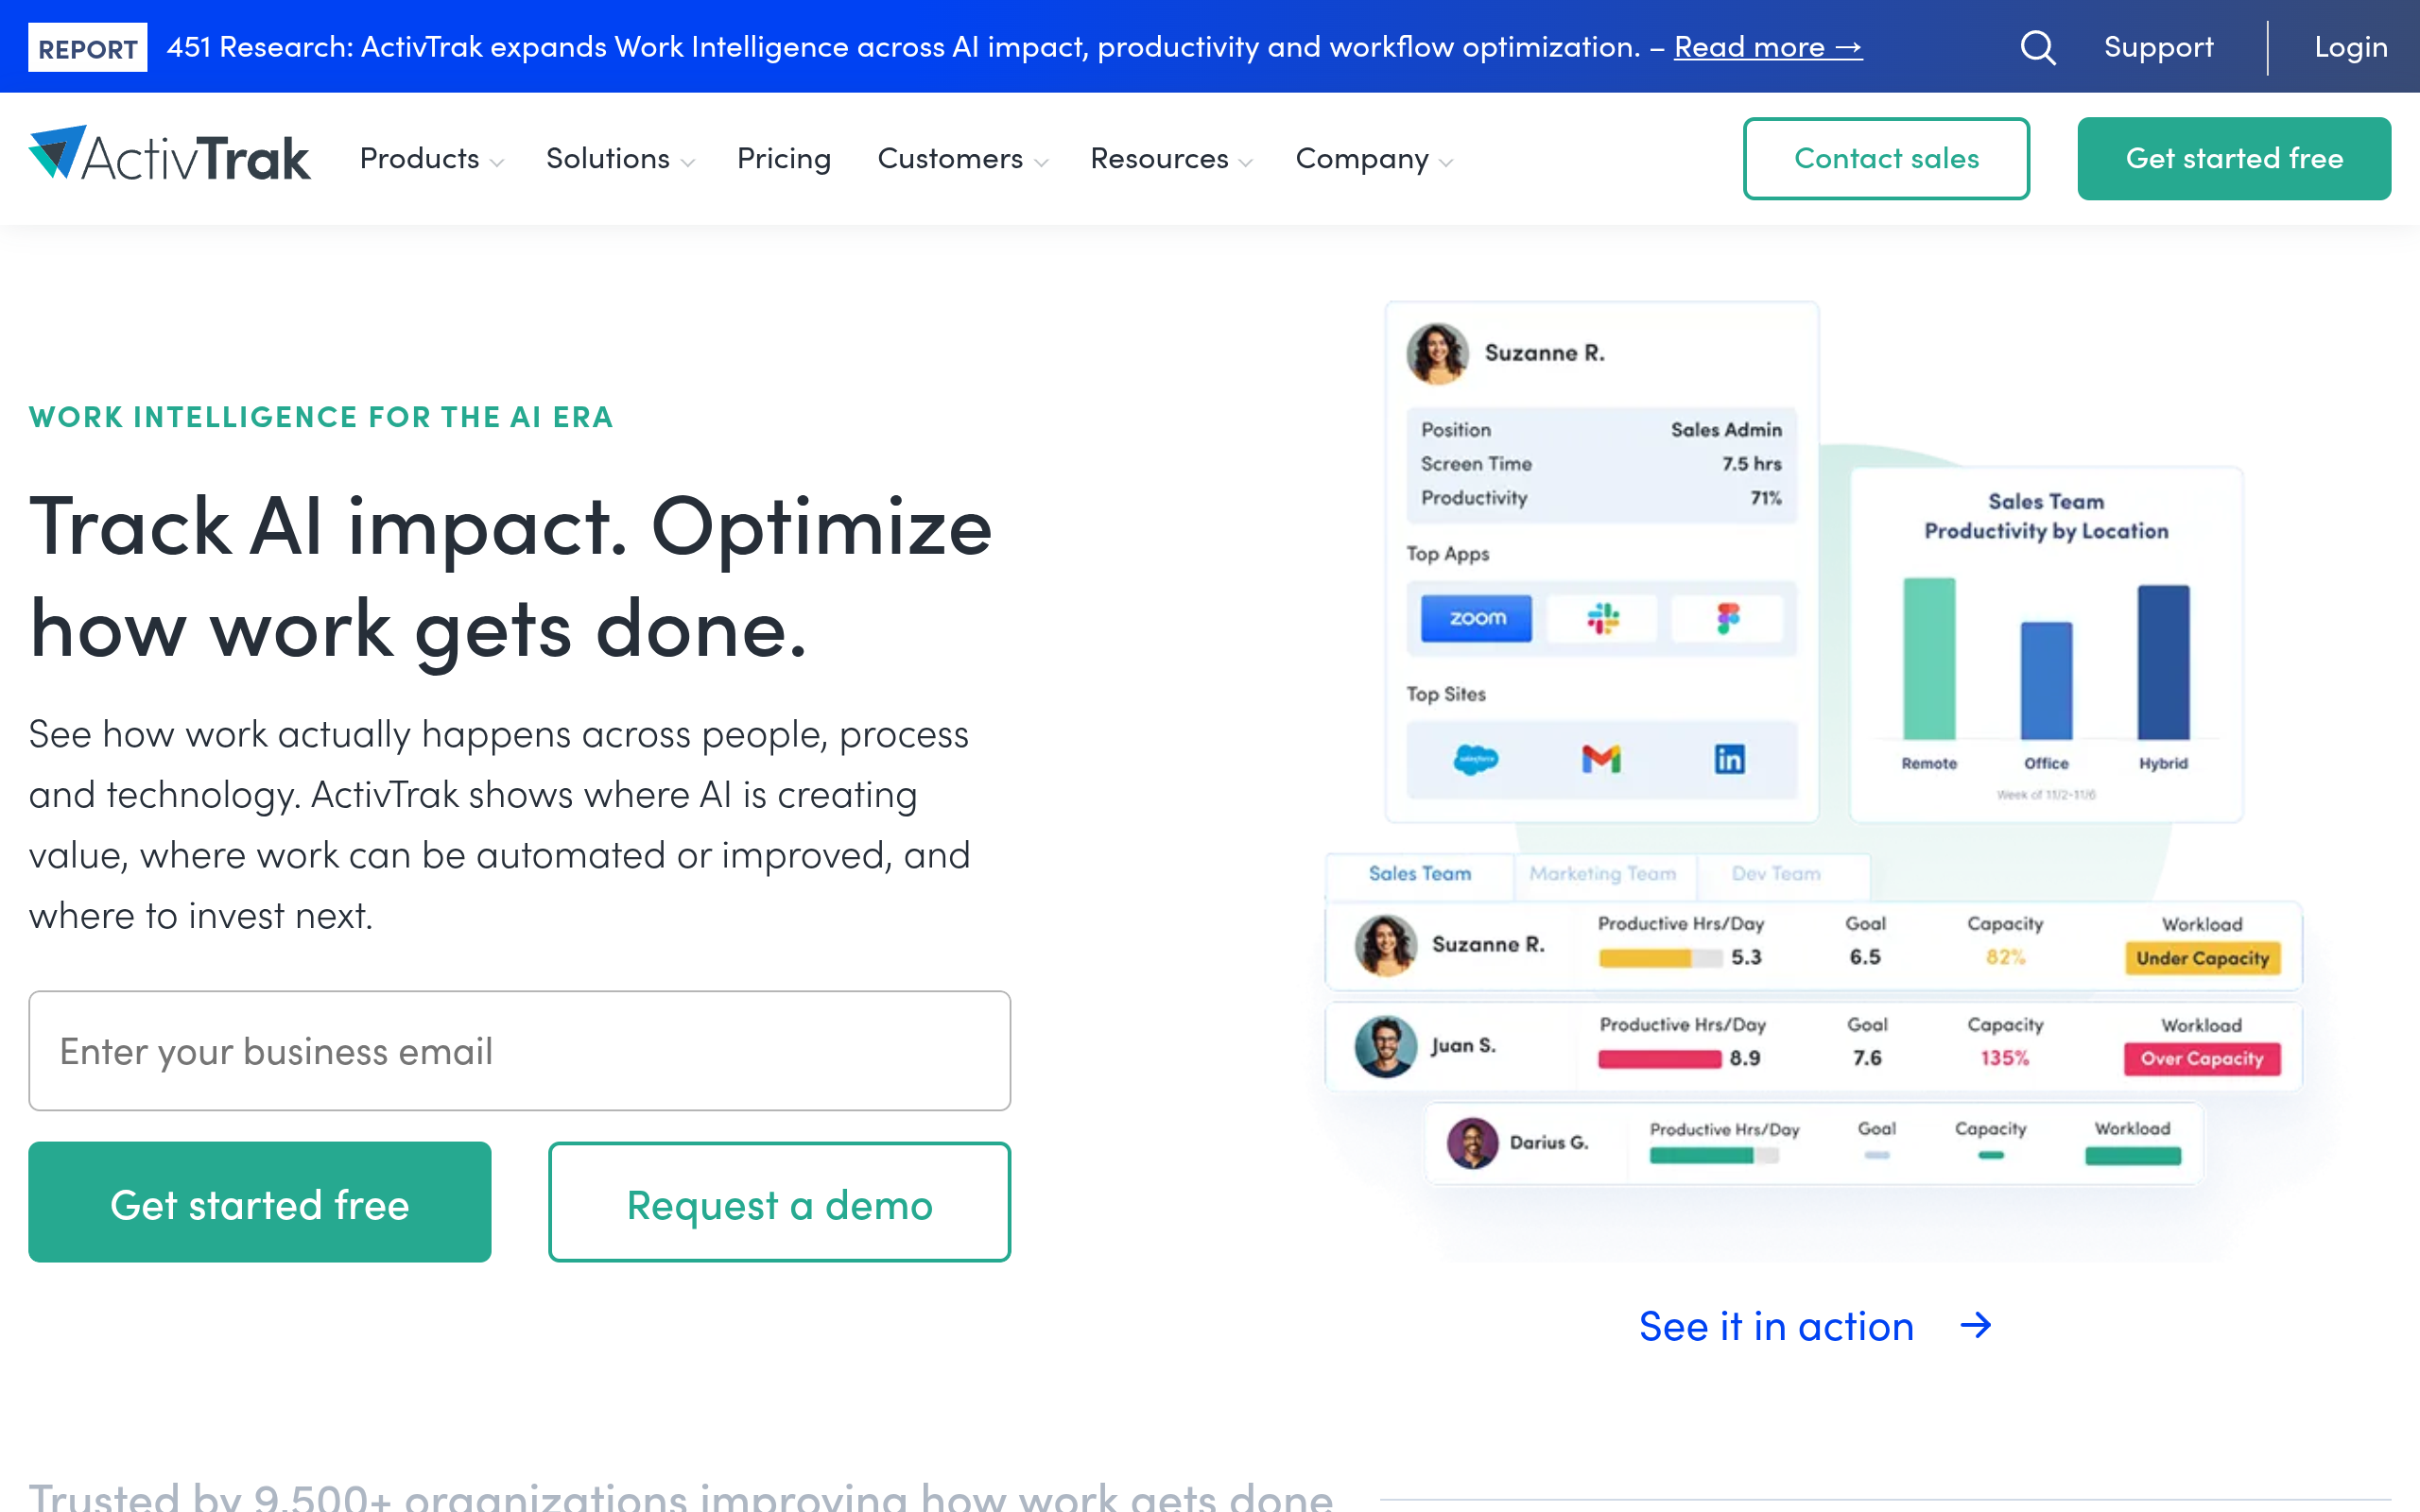The height and width of the screenshot is (1512, 2420).
Task: Select the Sales Team tab
Action: pyautogui.click(x=1419, y=874)
